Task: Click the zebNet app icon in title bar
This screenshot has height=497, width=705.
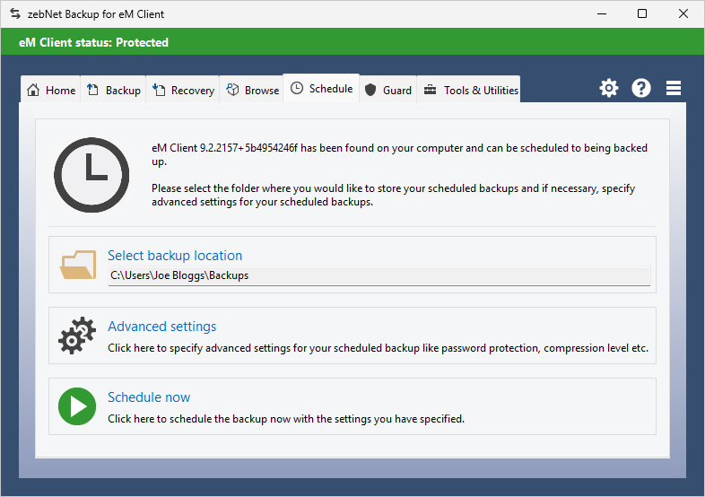Action: [14, 14]
